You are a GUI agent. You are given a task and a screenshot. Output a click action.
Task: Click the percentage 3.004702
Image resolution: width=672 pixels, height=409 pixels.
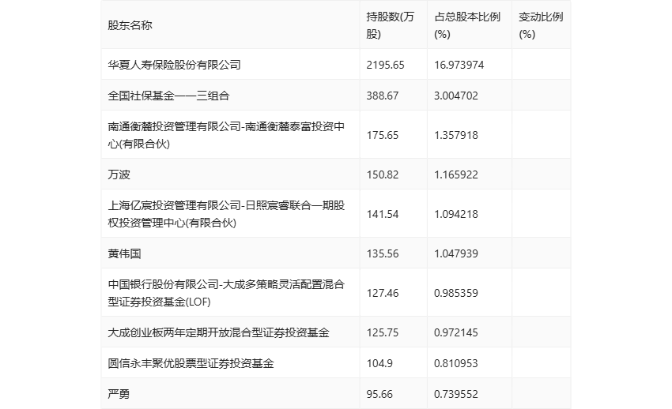pos(456,96)
